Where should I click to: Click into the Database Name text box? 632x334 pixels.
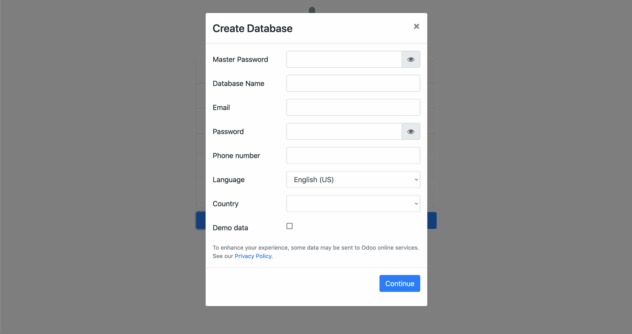pyautogui.click(x=353, y=84)
